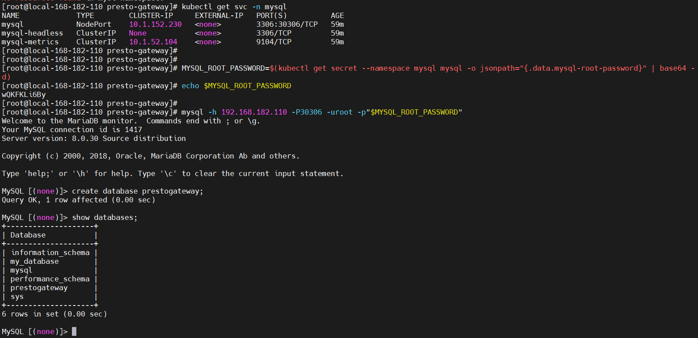
Task: Select the password output wQKFKLi6By
Action: click(x=24, y=95)
